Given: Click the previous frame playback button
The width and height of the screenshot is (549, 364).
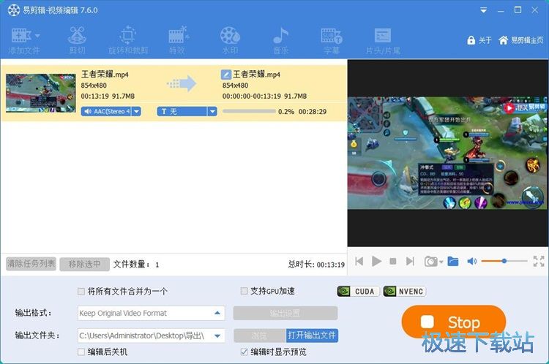Looking at the screenshot, I should pos(359,261).
